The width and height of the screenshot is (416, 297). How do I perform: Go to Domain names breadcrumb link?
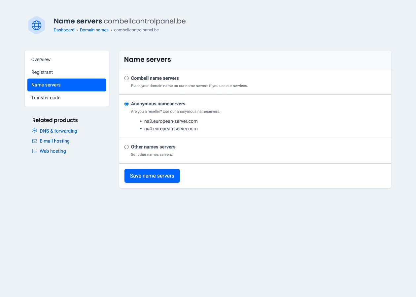[x=94, y=30]
